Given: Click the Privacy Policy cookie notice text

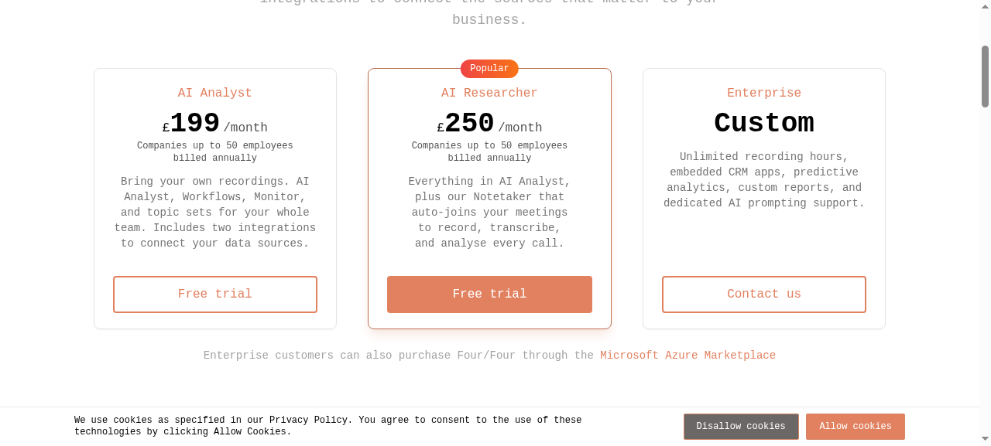Looking at the screenshot, I should [328, 426].
